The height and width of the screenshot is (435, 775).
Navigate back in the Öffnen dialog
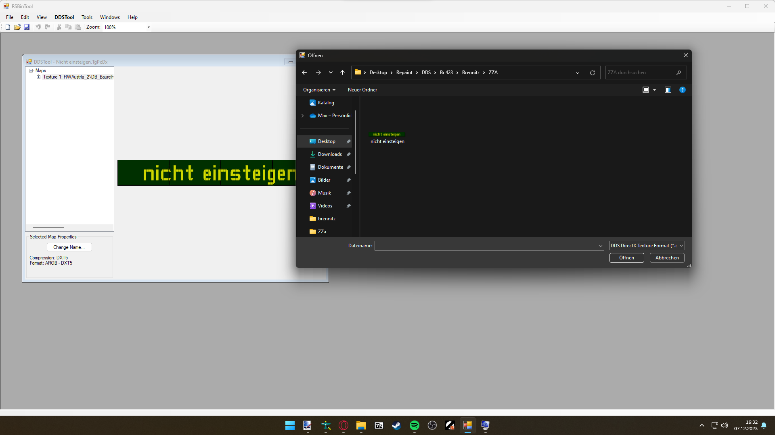pos(304,72)
